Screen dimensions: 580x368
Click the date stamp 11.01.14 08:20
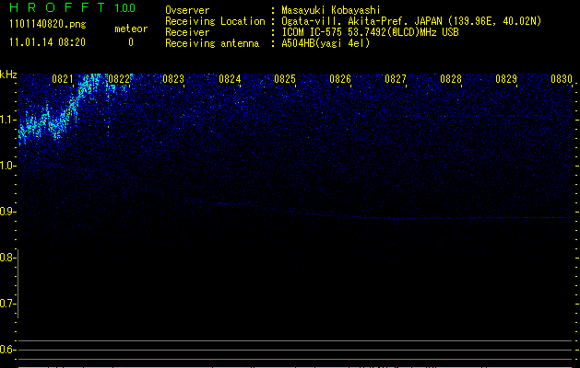(x=47, y=42)
